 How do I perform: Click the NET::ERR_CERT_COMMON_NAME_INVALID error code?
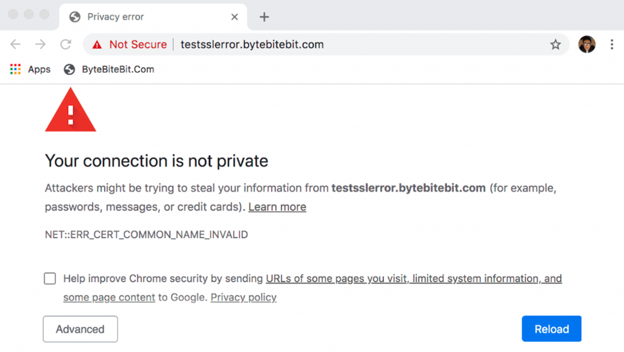click(146, 234)
